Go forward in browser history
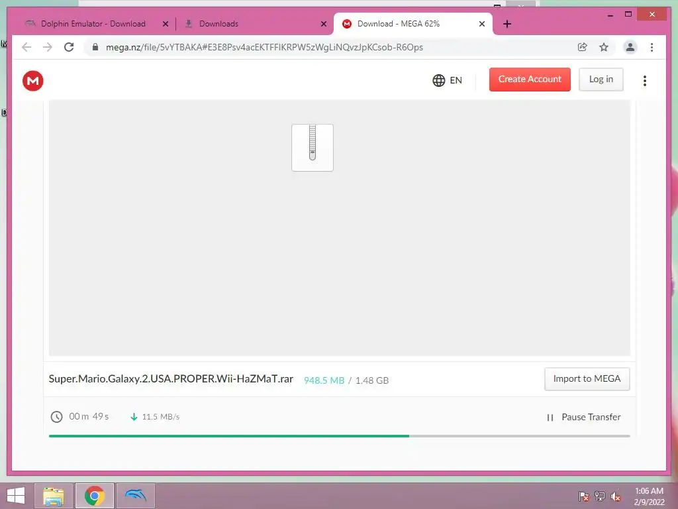Image resolution: width=678 pixels, height=509 pixels. click(x=48, y=47)
